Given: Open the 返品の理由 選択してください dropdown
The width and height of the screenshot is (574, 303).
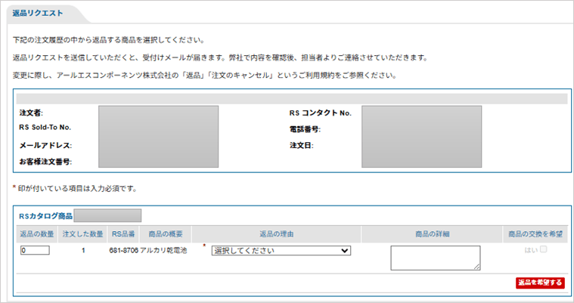Looking at the screenshot, I should pos(281,251).
